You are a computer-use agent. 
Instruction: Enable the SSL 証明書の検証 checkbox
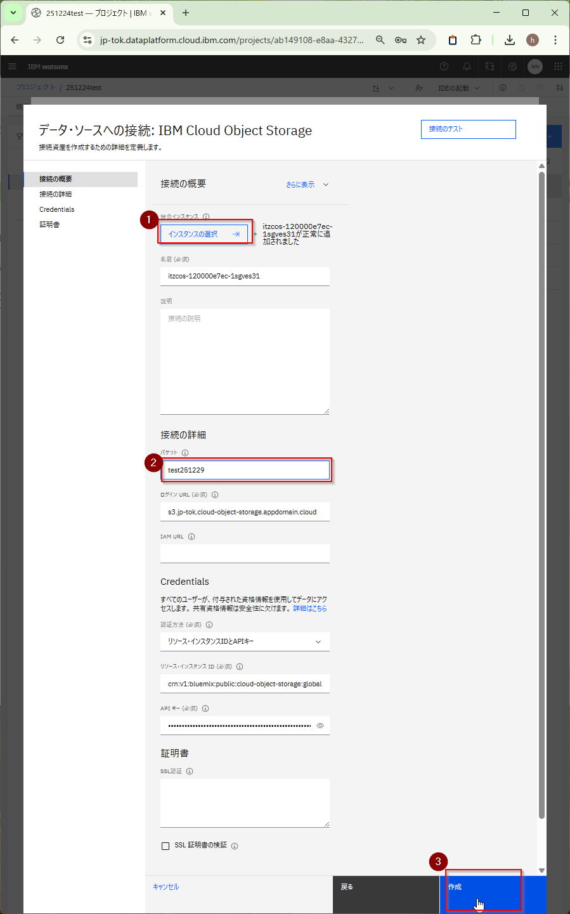click(x=165, y=845)
